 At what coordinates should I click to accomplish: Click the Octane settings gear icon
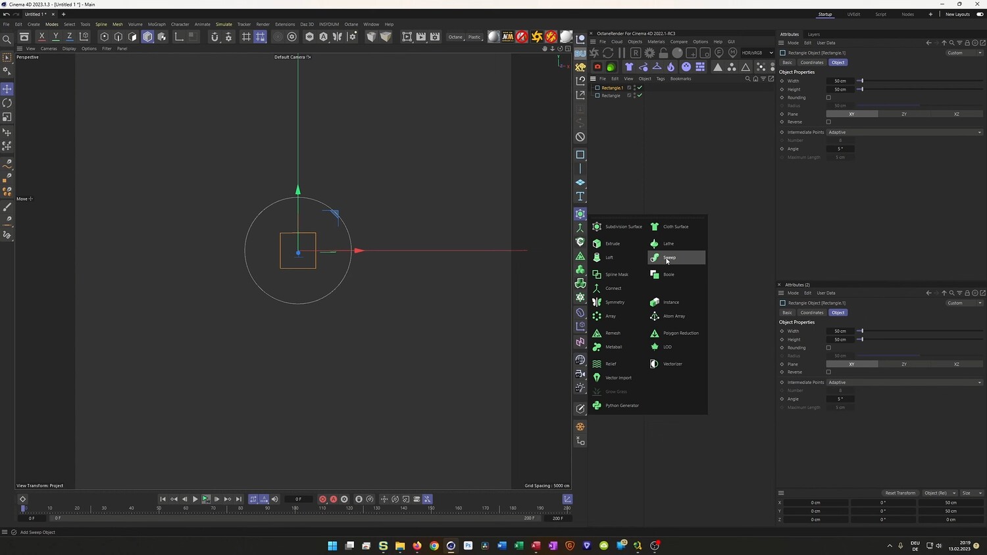(649, 53)
